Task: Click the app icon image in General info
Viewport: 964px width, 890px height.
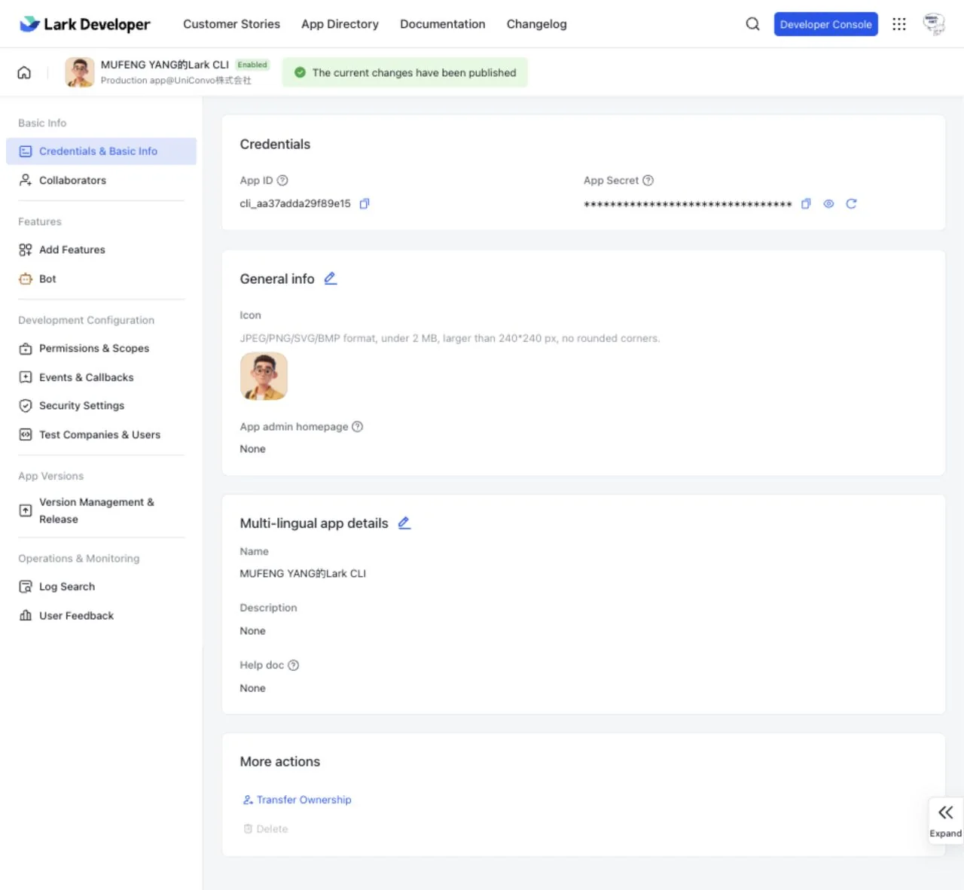Action: (264, 376)
